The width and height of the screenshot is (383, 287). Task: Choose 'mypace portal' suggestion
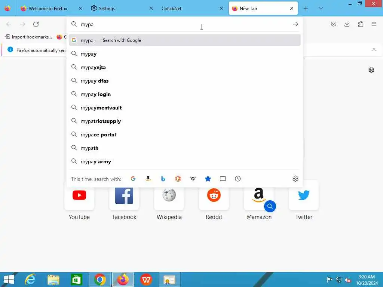184,135
